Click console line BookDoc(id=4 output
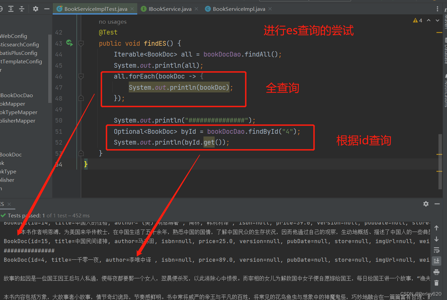Screen dimensions: 447x300 [217, 260]
